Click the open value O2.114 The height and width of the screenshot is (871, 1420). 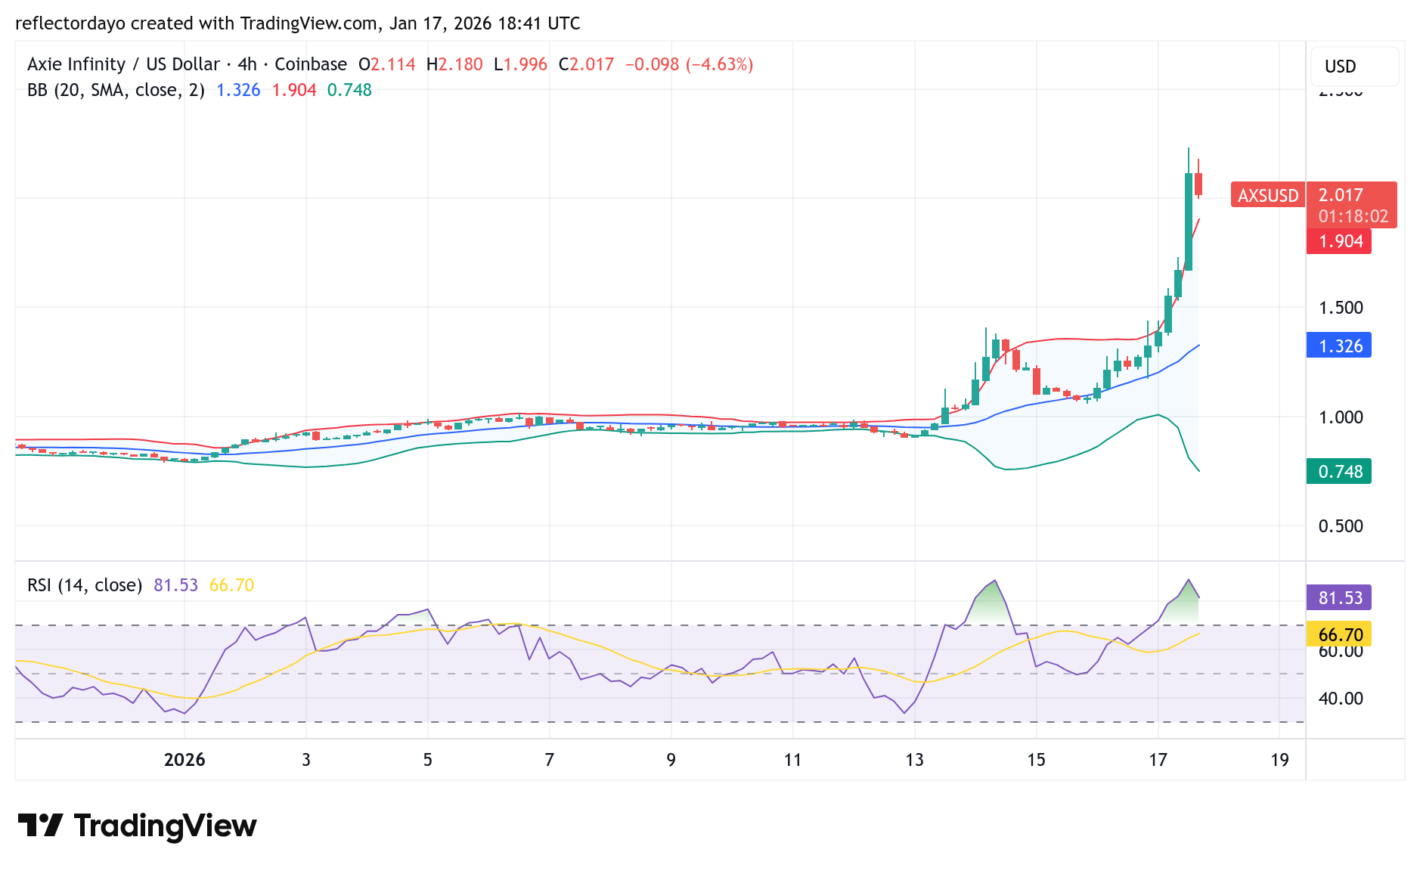click(x=387, y=64)
